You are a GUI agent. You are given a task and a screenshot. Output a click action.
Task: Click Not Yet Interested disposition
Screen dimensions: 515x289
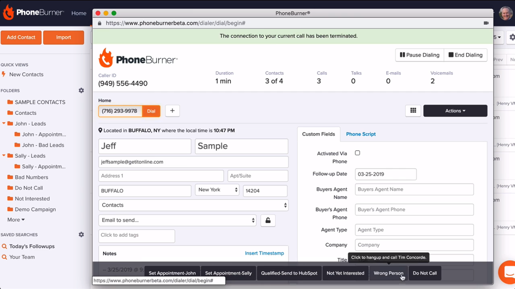[346, 273]
